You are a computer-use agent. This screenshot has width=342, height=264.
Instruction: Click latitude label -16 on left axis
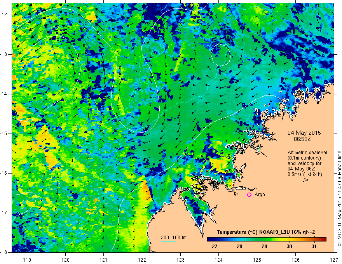click(x=4, y=173)
